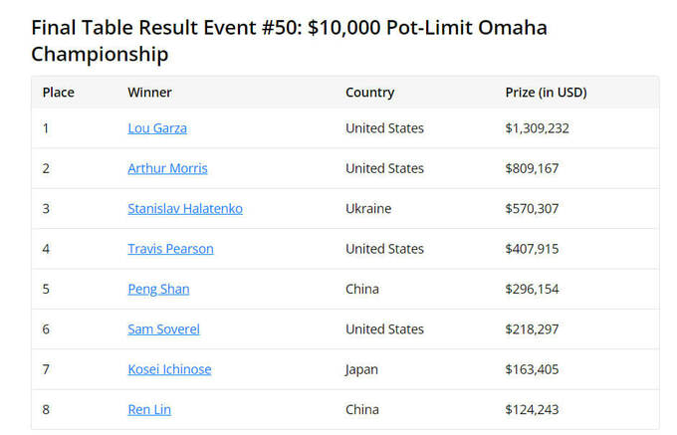Image resolution: width=677 pixels, height=435 pixels.
Task: Click the $570,307 prize amount
Action: point(532,209)
